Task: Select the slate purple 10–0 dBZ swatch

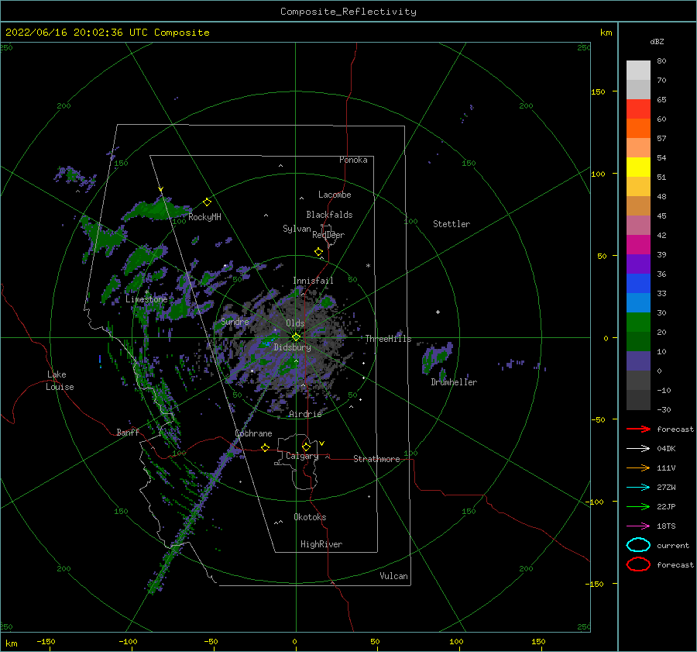Action: (x=638, y=361)
